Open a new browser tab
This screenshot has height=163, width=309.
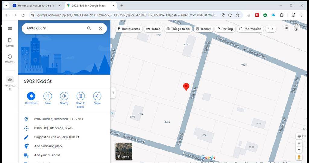pyautogui.click(x=122, y=5)
